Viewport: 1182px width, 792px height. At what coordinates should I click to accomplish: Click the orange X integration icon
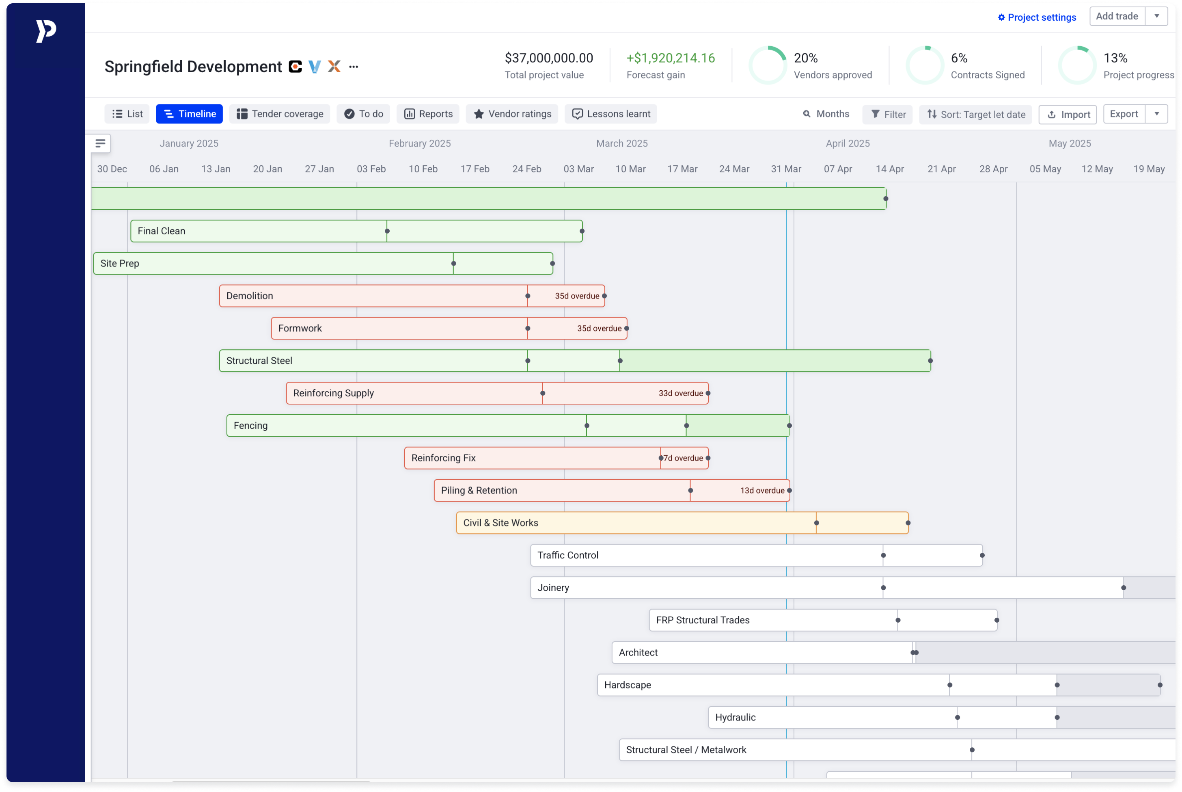(x=334, y=67)
